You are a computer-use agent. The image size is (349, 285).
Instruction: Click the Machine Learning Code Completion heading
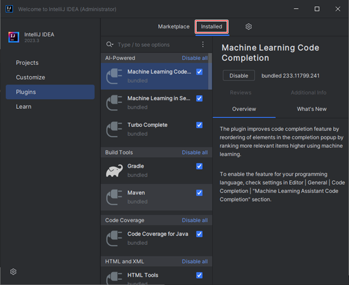coord(270,53)
